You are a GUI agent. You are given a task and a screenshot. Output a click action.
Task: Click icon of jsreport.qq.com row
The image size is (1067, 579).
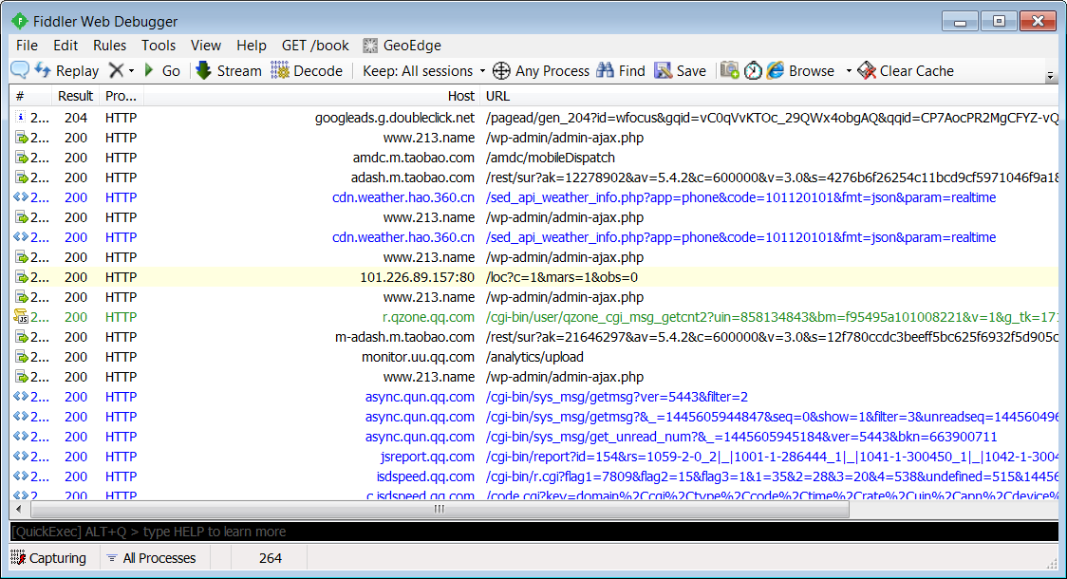coord(21,456)
